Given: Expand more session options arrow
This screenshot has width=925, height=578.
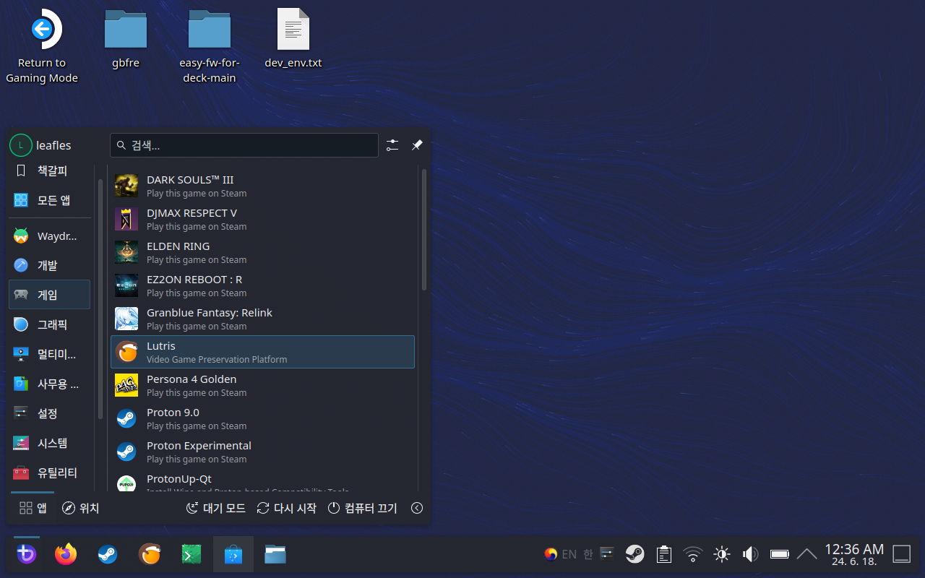Looking at the screenshot, I should click(417, 508).
